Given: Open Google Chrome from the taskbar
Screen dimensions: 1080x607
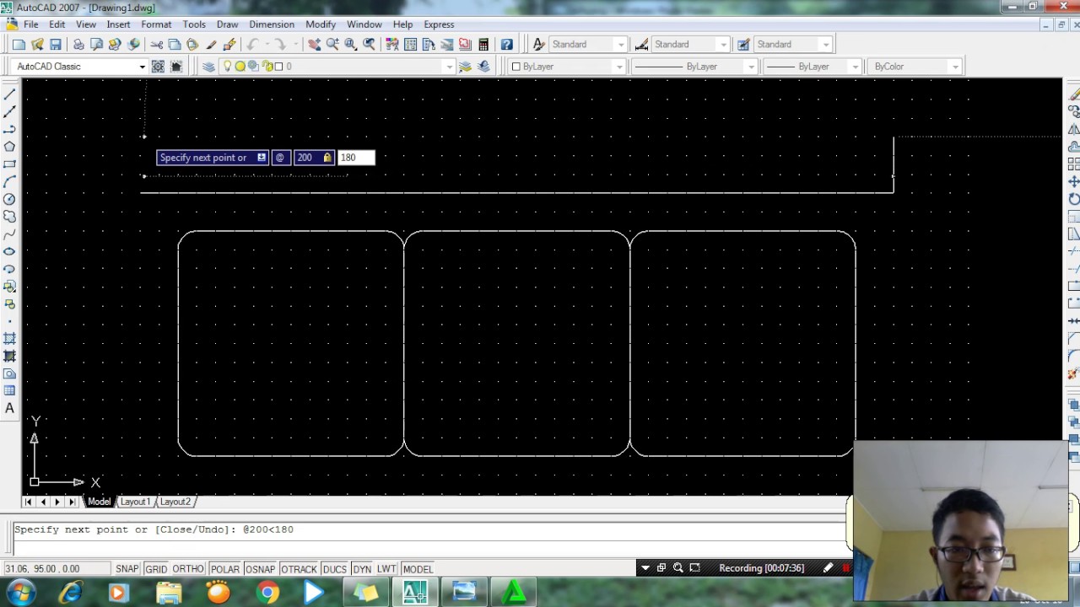Looking at the screenshot, I should click(268, 594).
